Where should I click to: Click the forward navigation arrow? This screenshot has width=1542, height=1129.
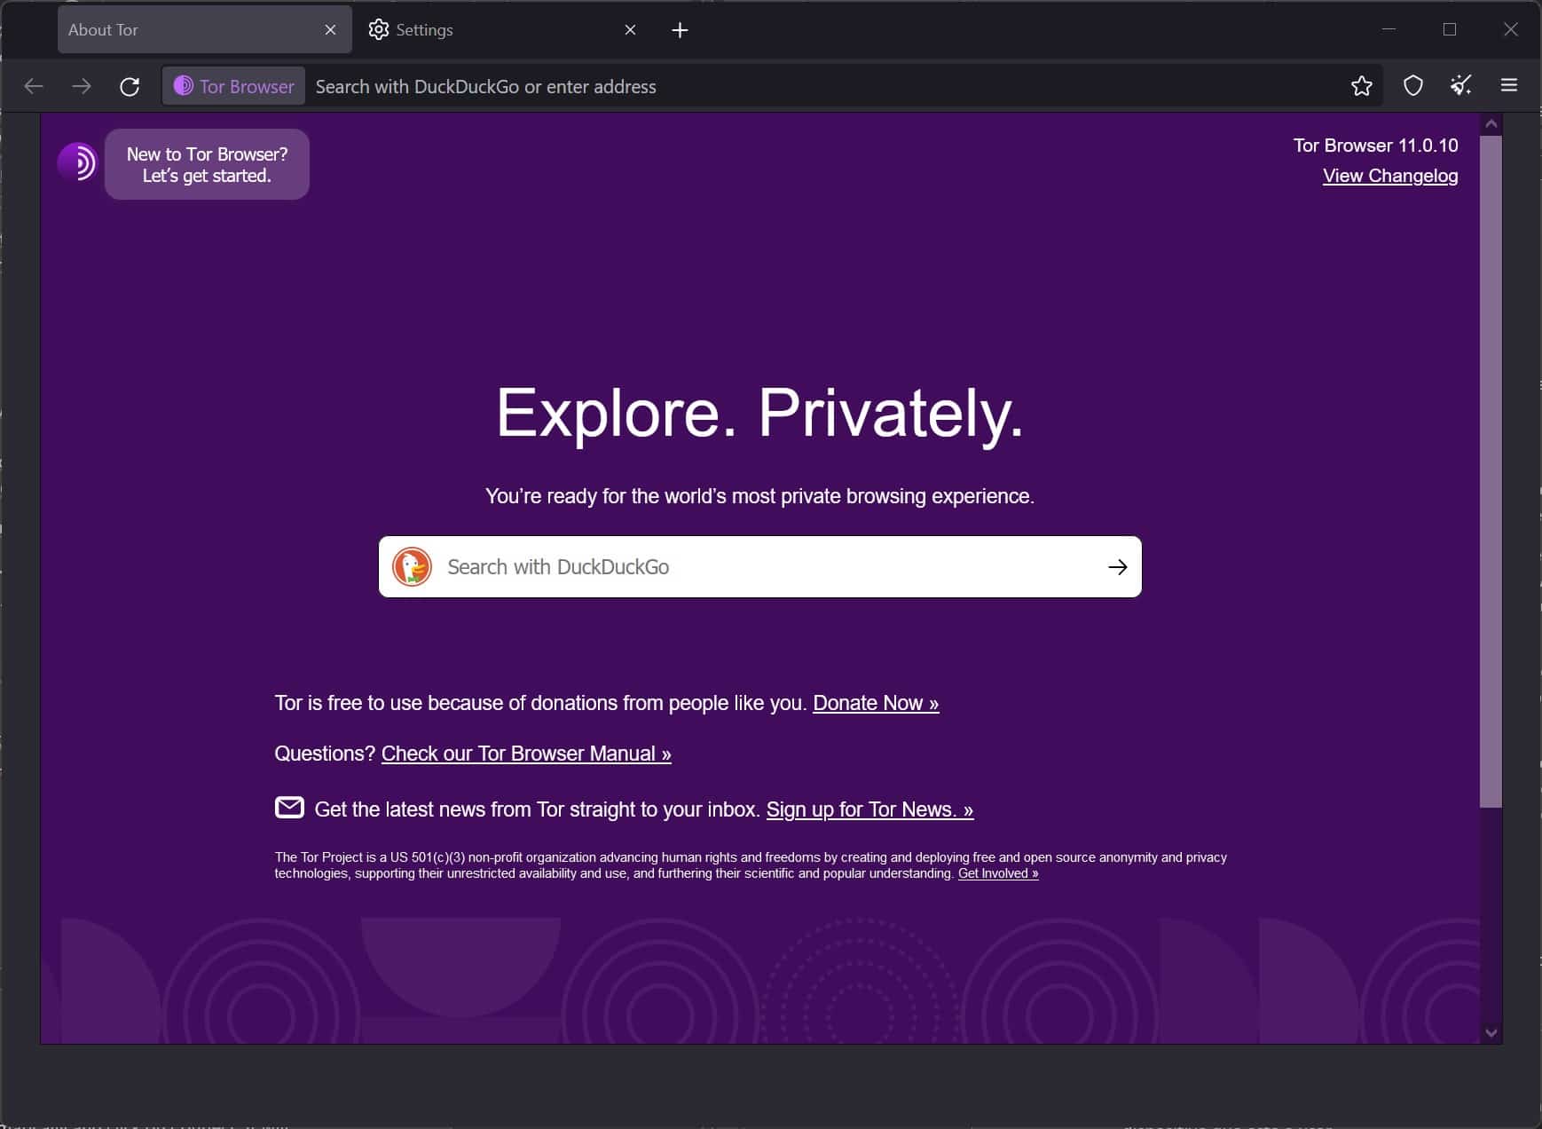coord(82,86)
